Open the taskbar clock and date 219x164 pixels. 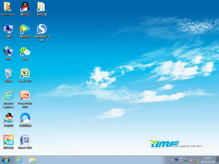pyautogui.click(x=208, y=160)
